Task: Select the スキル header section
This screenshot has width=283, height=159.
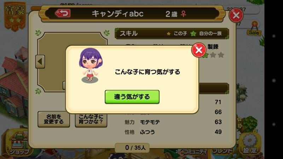Action: point(172,33)
